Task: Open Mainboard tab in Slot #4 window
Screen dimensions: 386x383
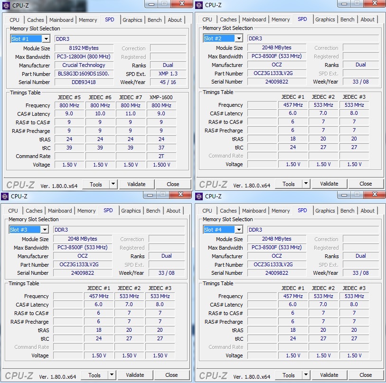Action: point(254,211)
